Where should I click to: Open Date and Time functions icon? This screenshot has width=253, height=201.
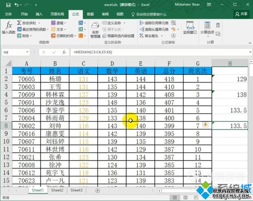[53, 36]
